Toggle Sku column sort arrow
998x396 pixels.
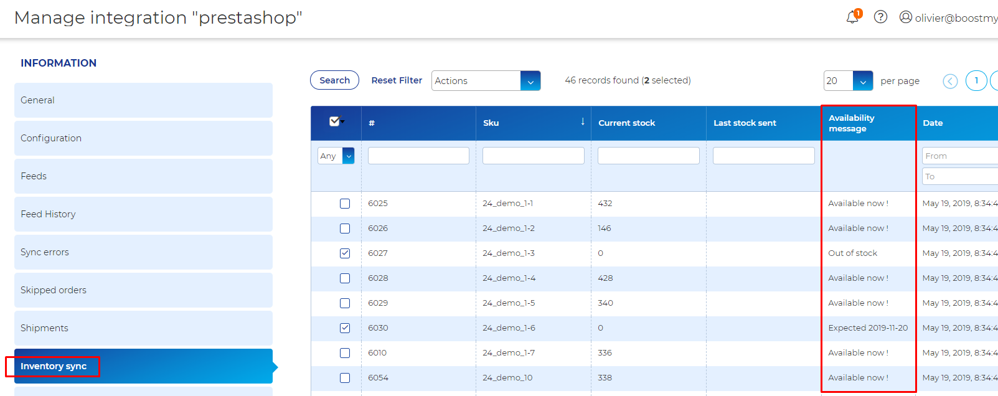click(x=583, y=122)
